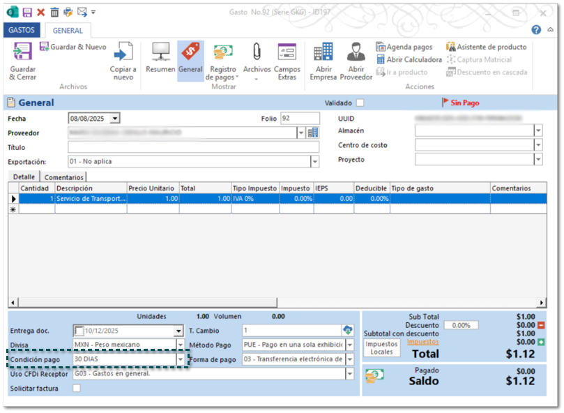Open the Almacén dropdown list

point(538,130)
